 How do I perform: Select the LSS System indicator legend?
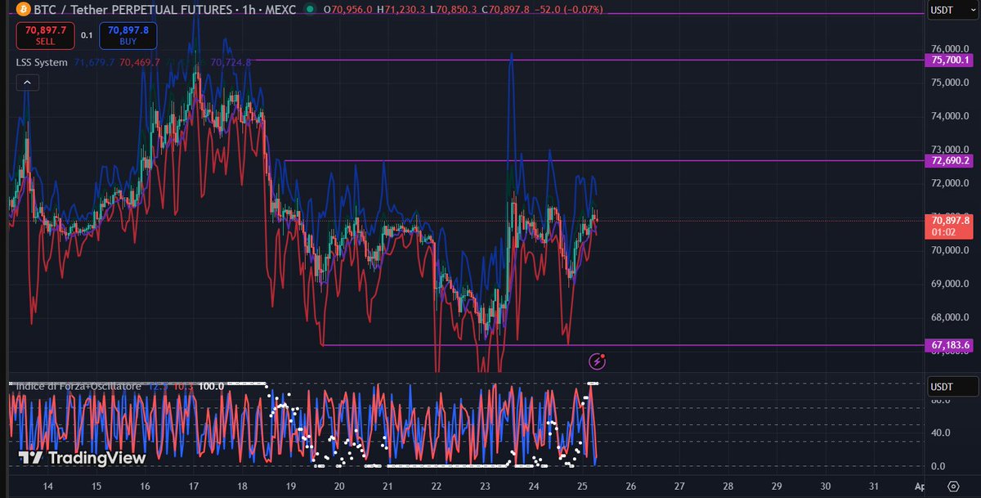pyautogui.click(x=42, y=62)
